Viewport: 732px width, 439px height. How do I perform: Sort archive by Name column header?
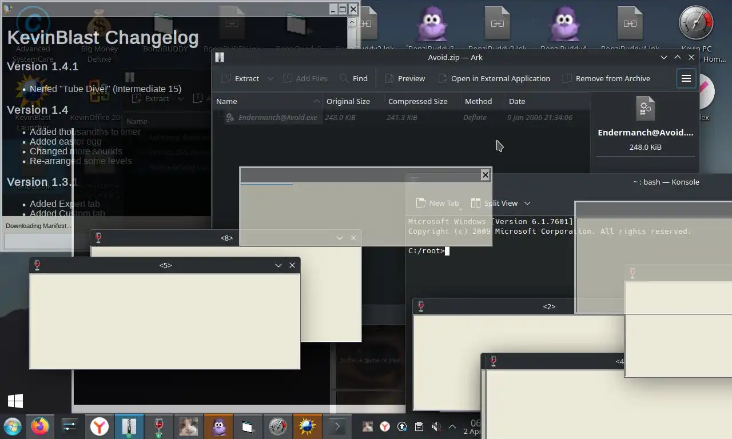pos(268,101)
